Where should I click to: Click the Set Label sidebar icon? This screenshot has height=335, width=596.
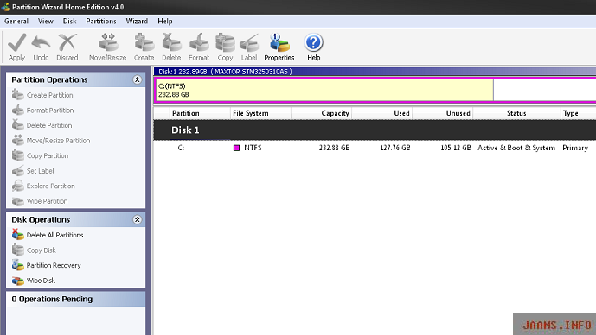17,171
